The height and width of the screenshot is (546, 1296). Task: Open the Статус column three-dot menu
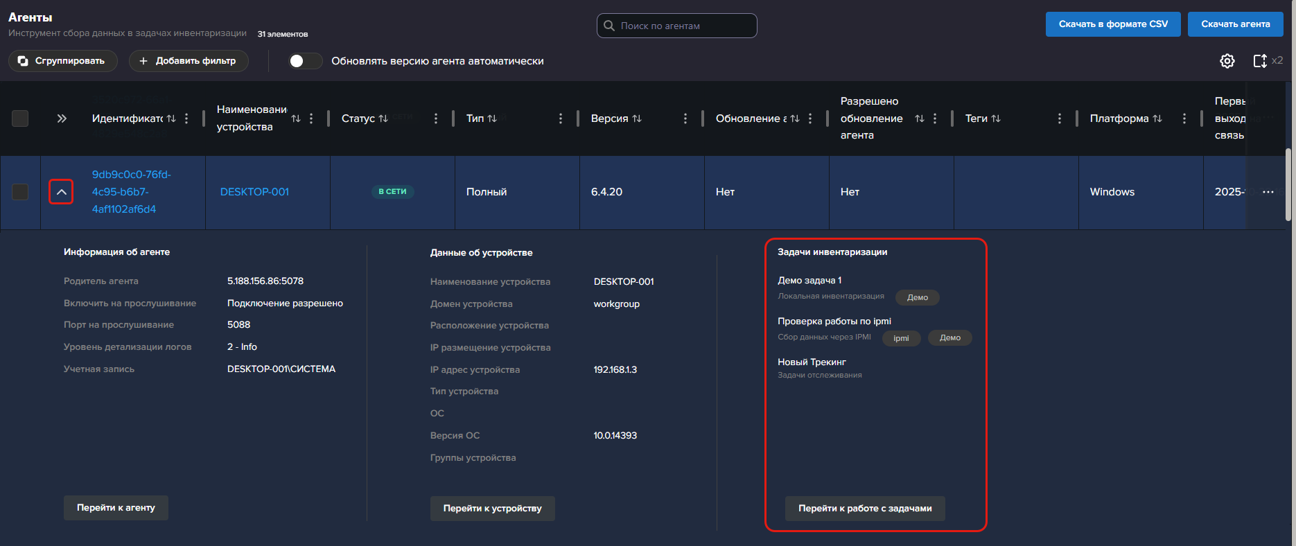click(435, 118)
